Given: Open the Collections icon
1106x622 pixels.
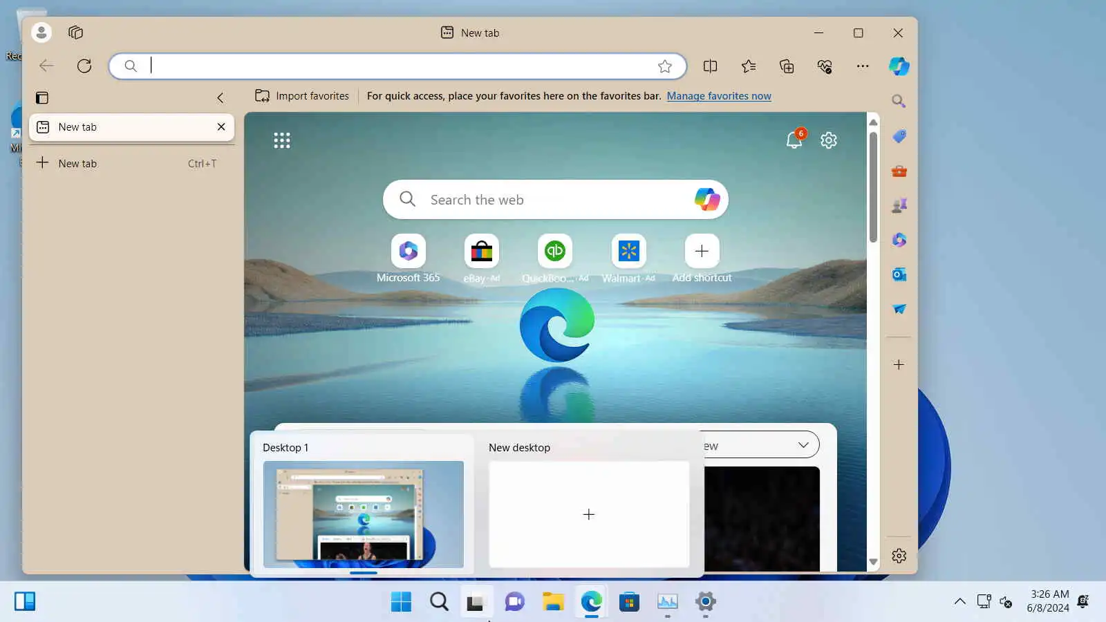Looking at the screenshot, I should (x=787, y=66).
